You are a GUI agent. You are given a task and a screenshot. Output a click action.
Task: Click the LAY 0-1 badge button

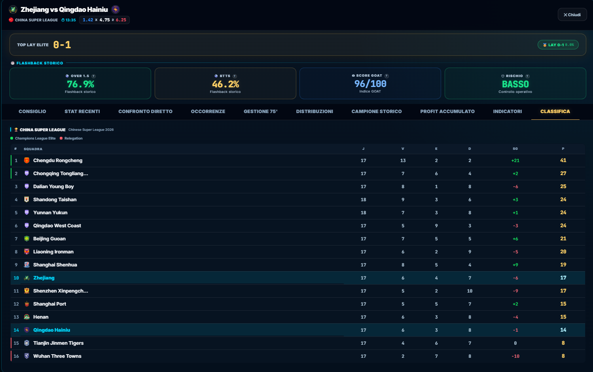558,45
